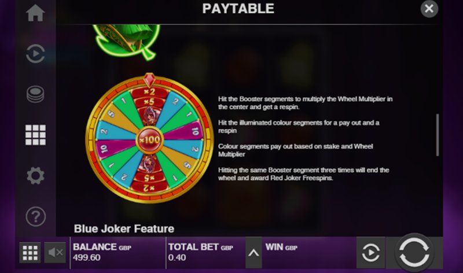The height and width of the screenshot is (273, 463).
Task: Click the Blue Joker Feature heading
Action: click(124, 228)
